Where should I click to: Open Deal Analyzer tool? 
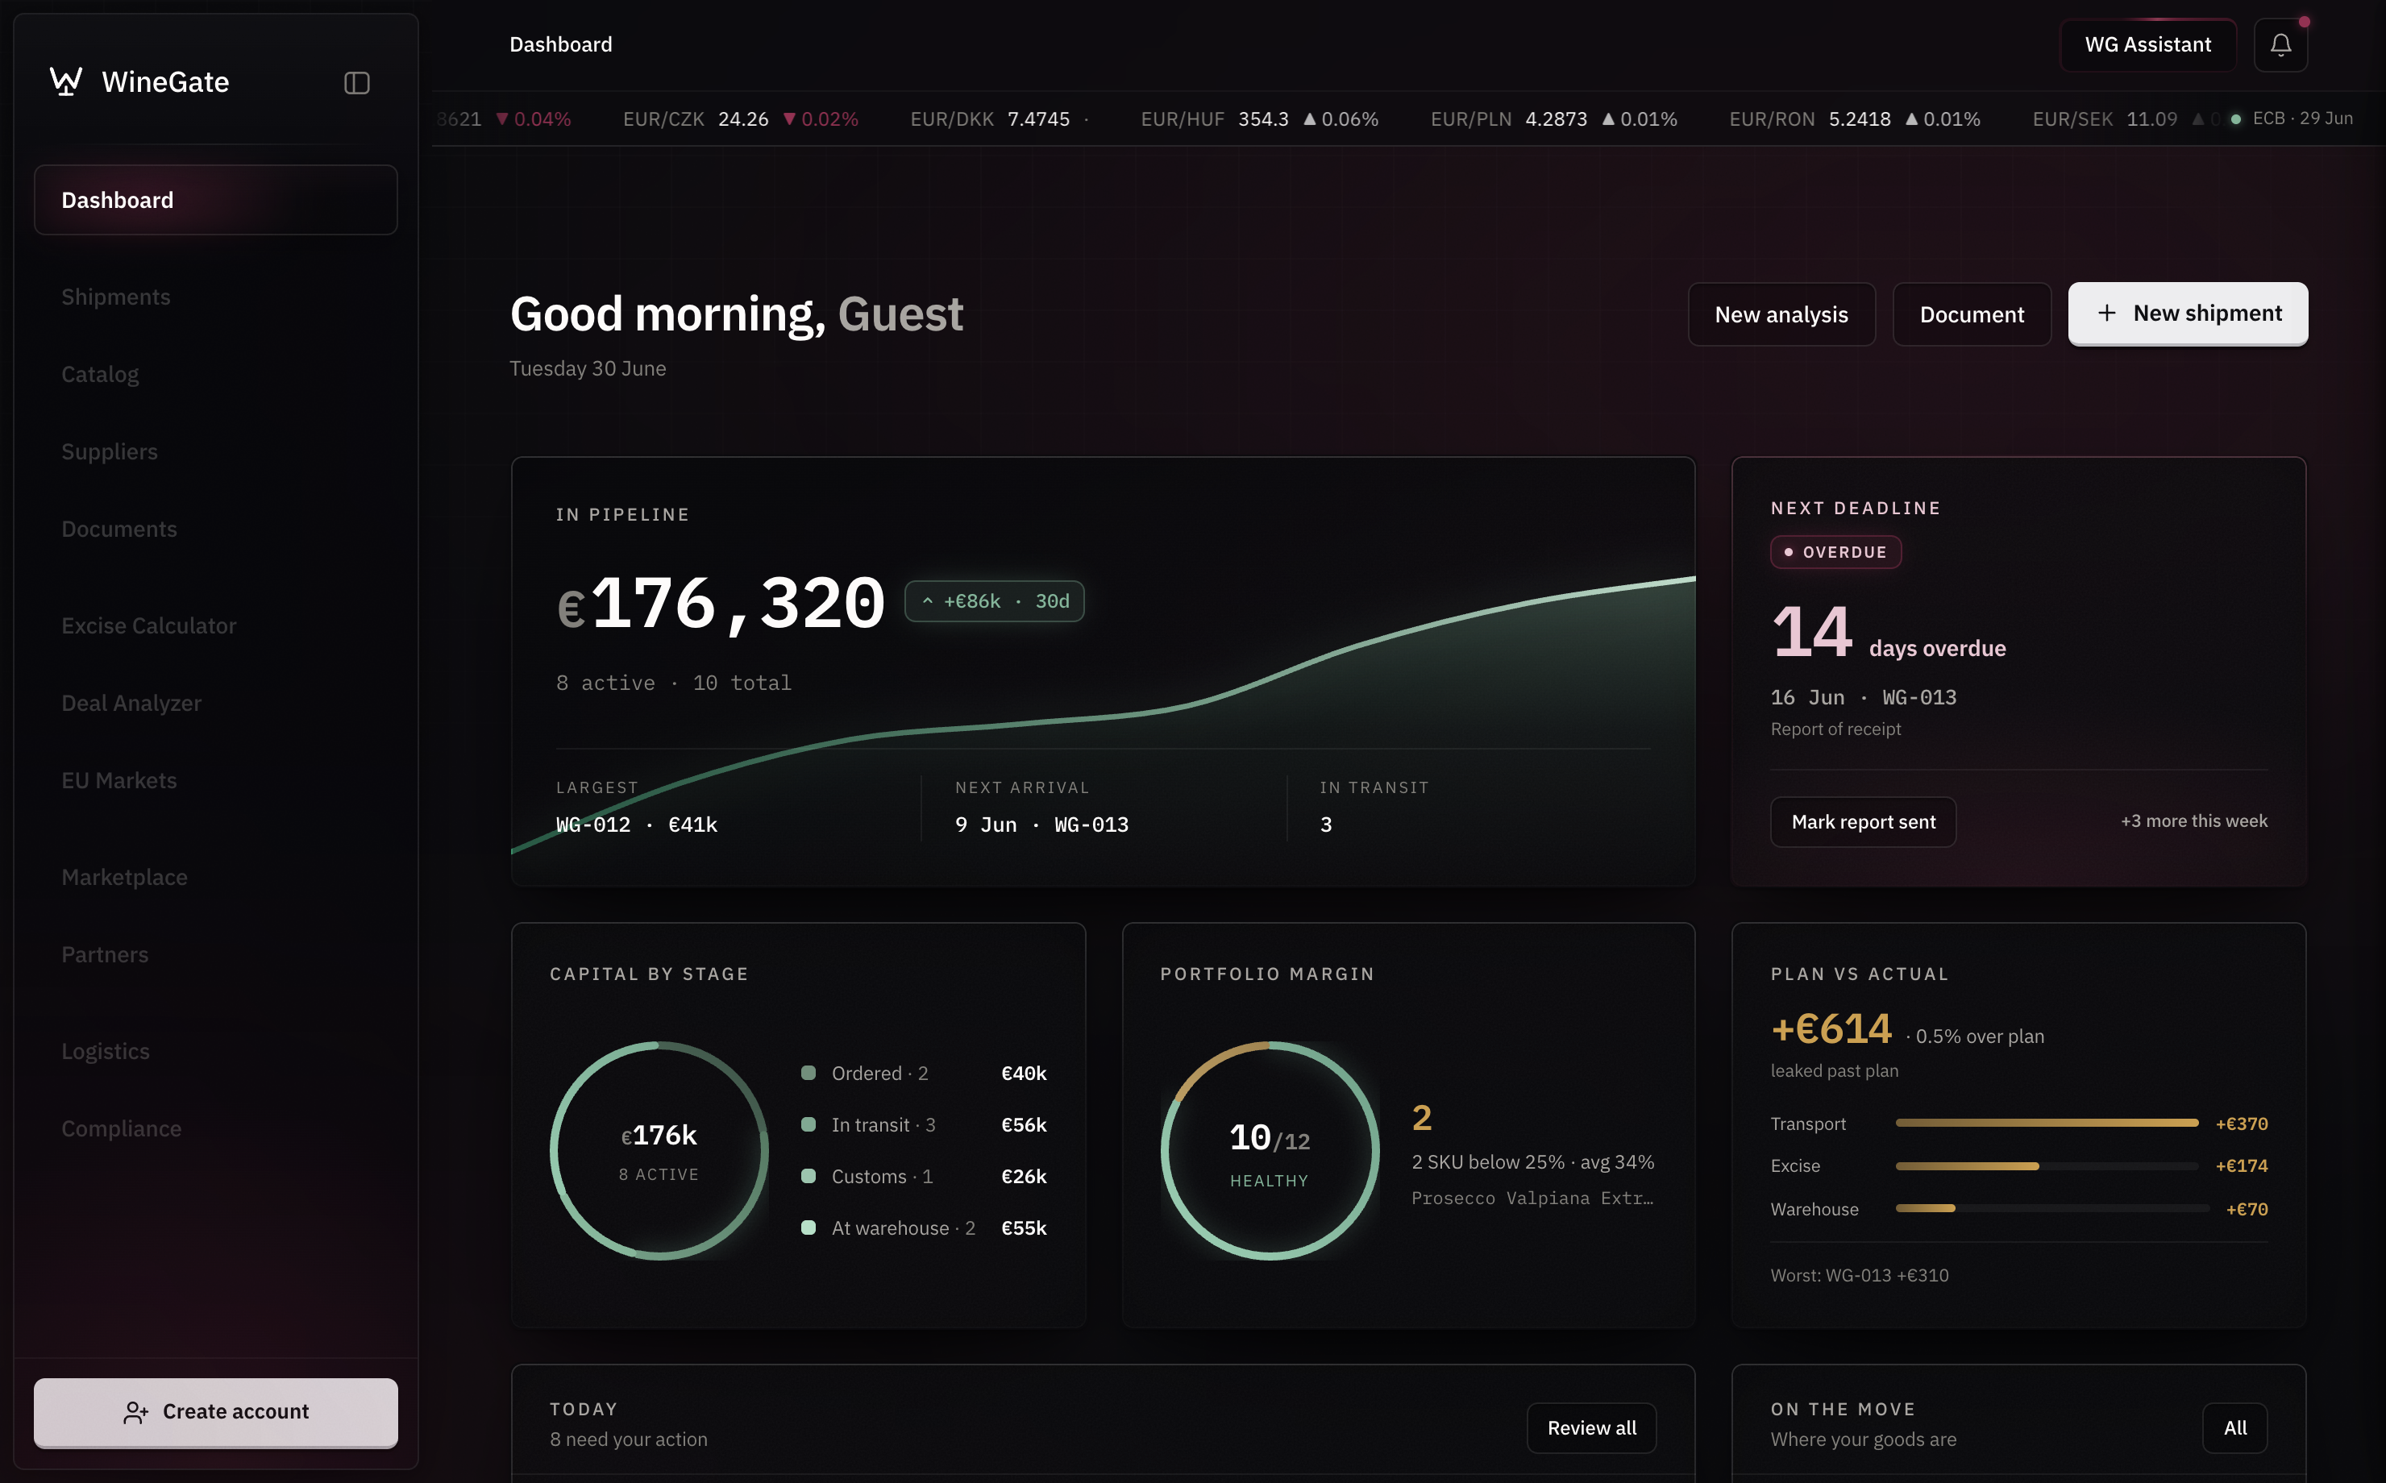point(131,704)
